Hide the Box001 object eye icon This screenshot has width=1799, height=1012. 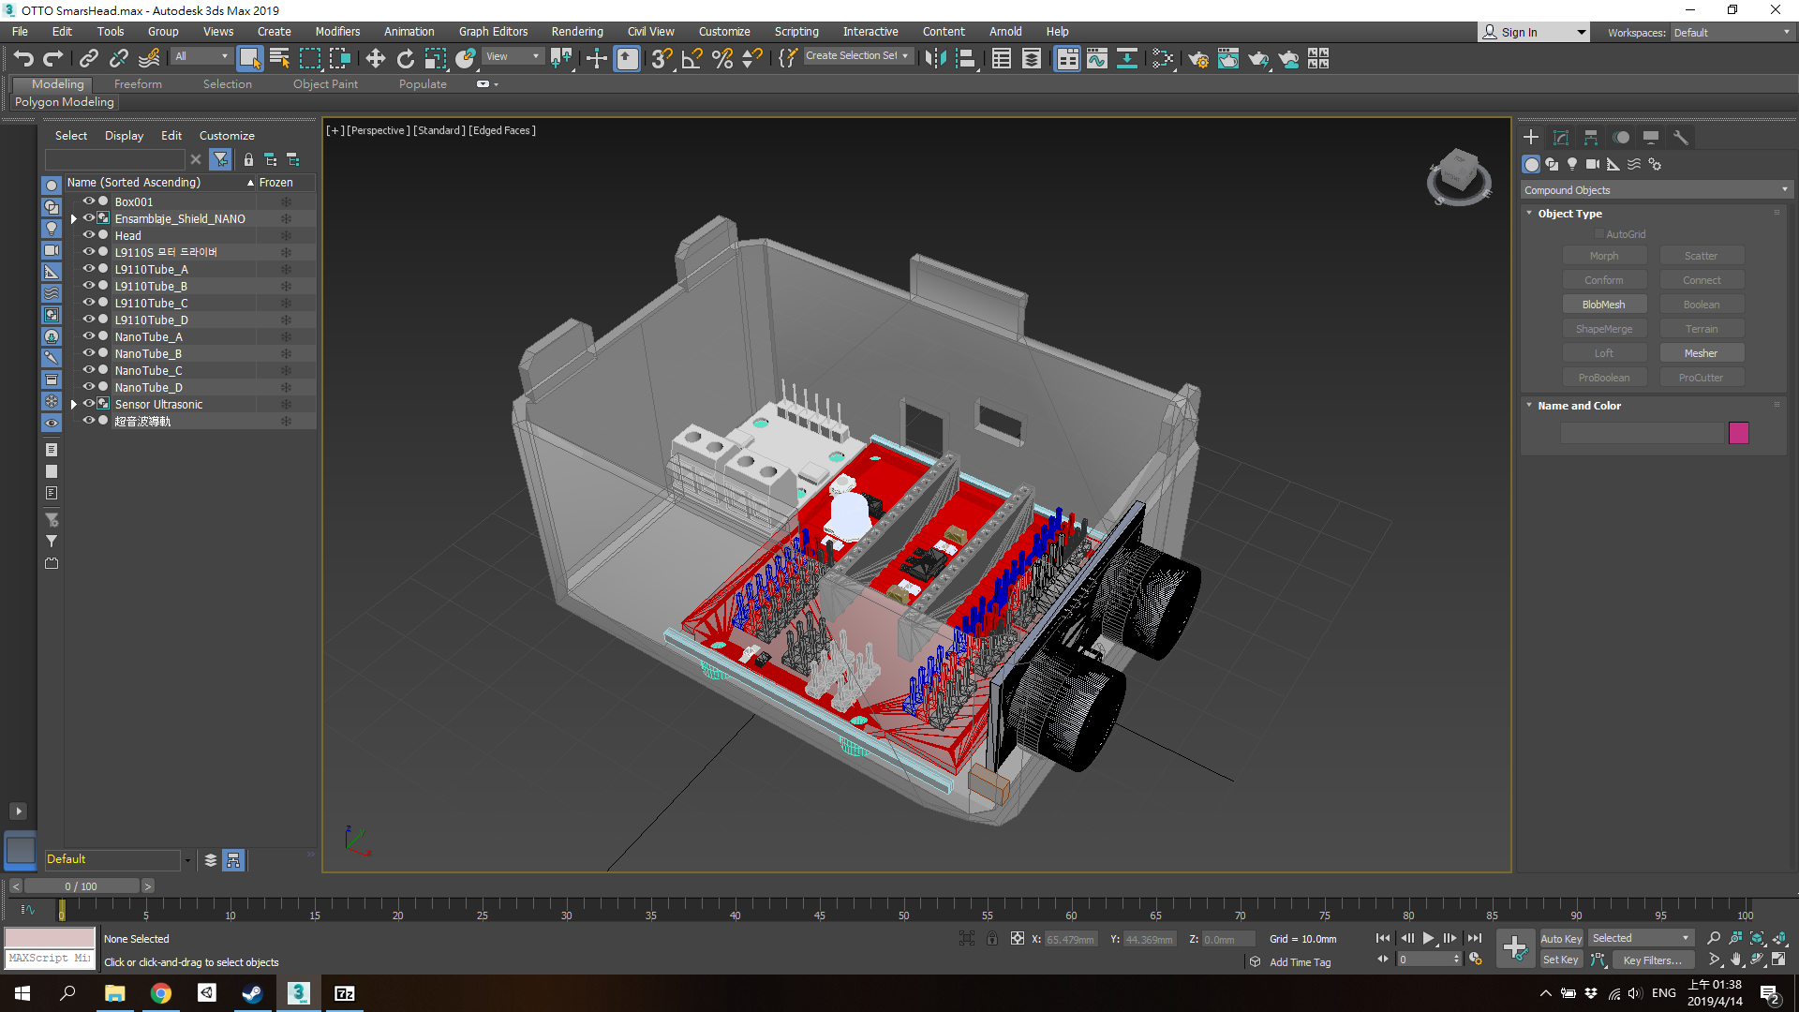point(89,201)
